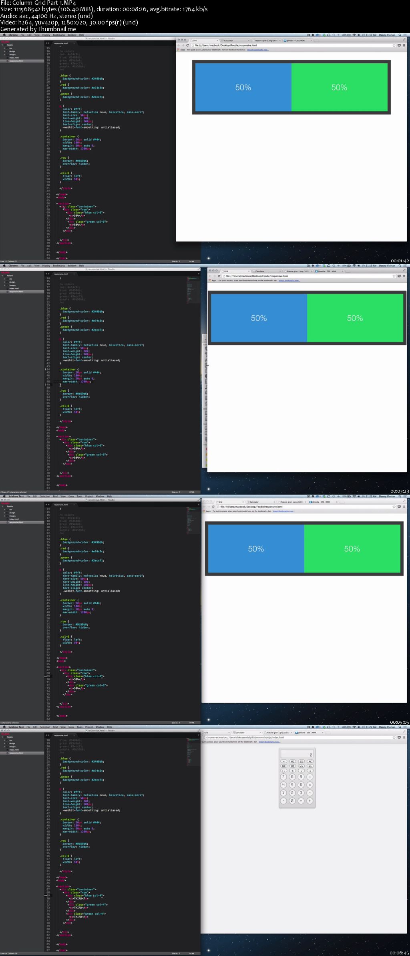Screen dimensions: 410x956
Task: Click Apps shortcut in 00:01:42 frame bookmarks bar
Action: 182,50
